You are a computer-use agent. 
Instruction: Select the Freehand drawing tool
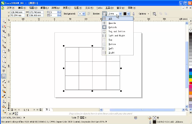[4, 41]
